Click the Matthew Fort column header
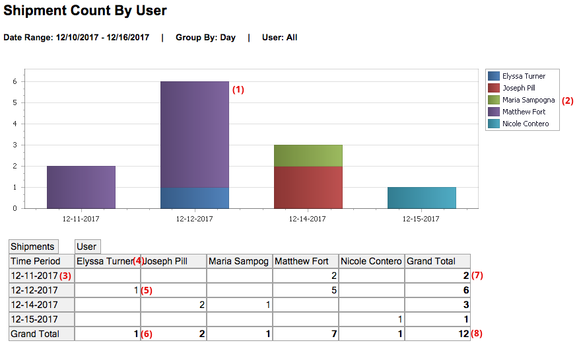581x347 pixels. click(305, 261)
